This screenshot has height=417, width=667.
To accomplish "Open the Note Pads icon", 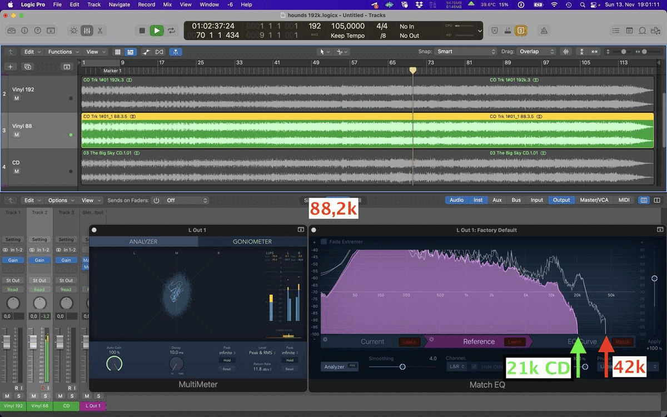I will pos(629,31).
